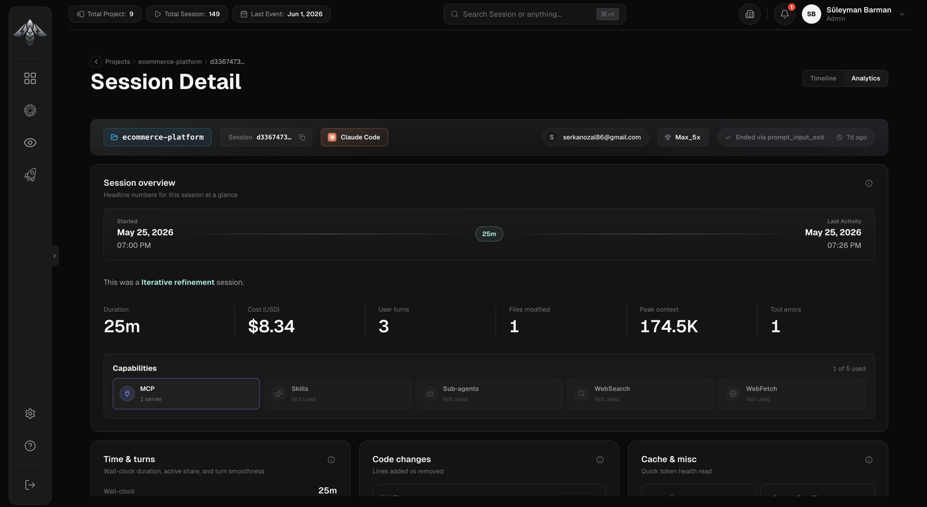Image resolution: width=927 pixels, height=507 pixels.
Task: Click the 25m duration timeline marker
Action: click(489, 234)
